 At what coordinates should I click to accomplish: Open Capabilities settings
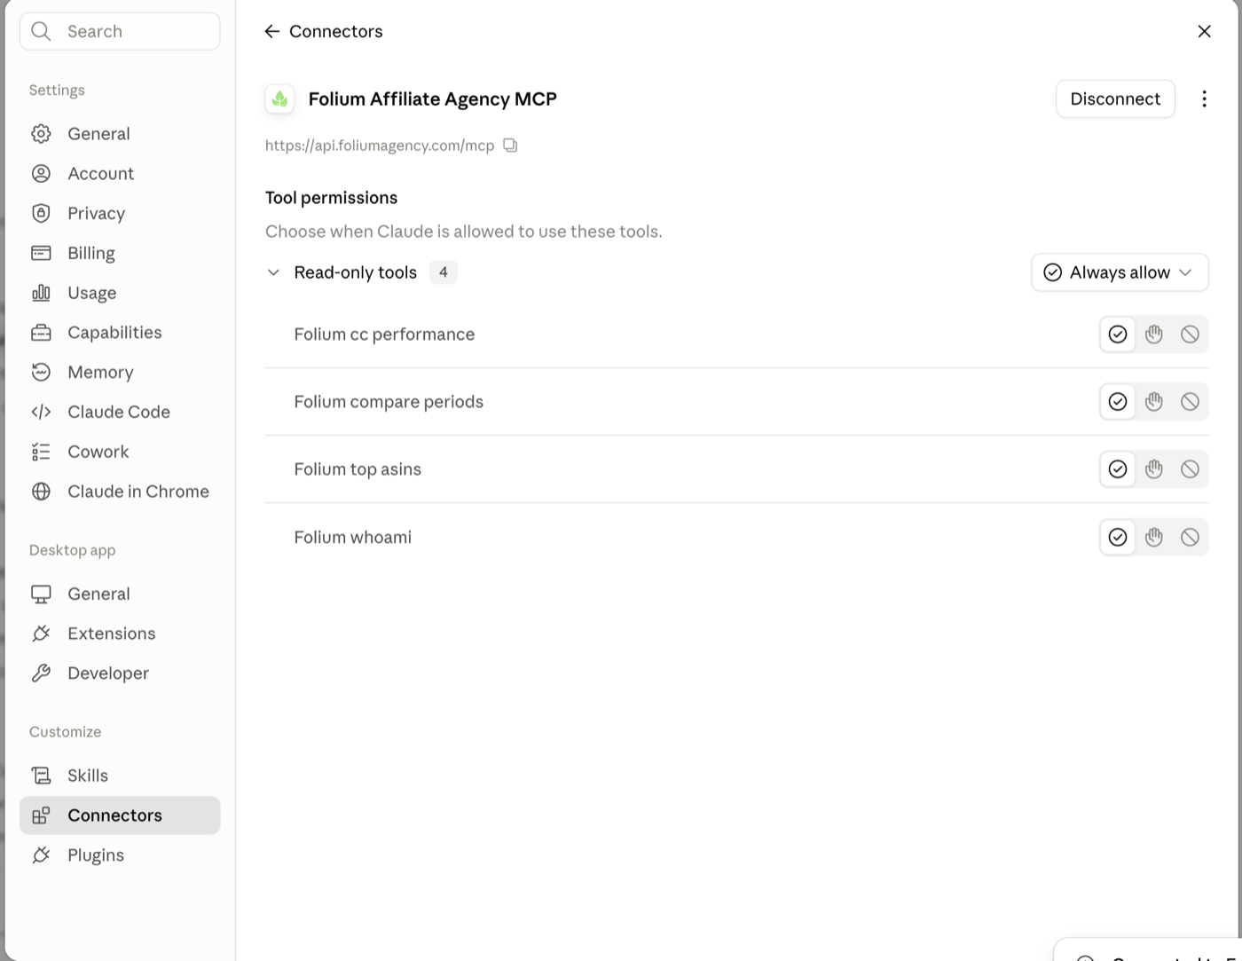[x=120, y=333]
